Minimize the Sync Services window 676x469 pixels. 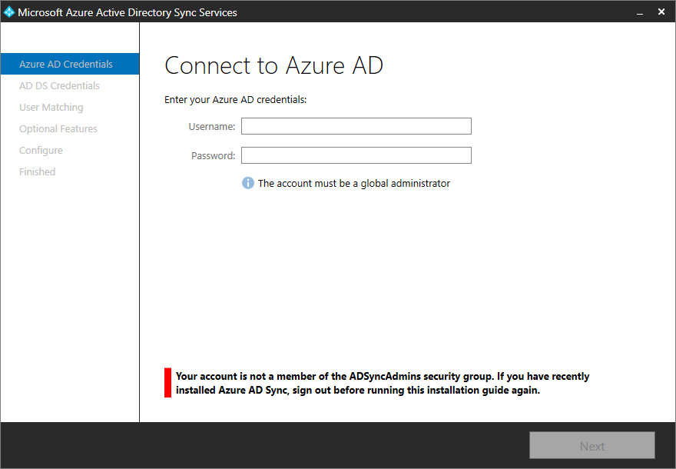coord(640,12)
